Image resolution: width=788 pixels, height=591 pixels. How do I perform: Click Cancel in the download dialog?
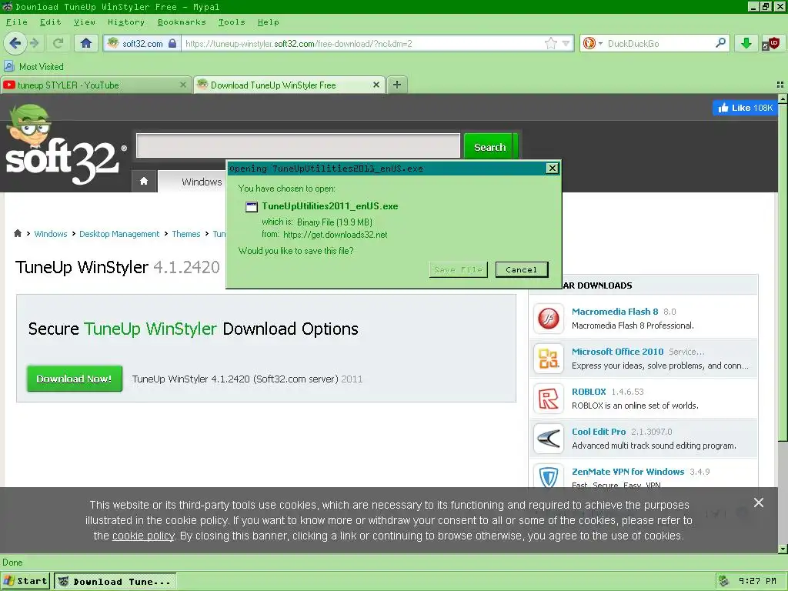(521, 269)
